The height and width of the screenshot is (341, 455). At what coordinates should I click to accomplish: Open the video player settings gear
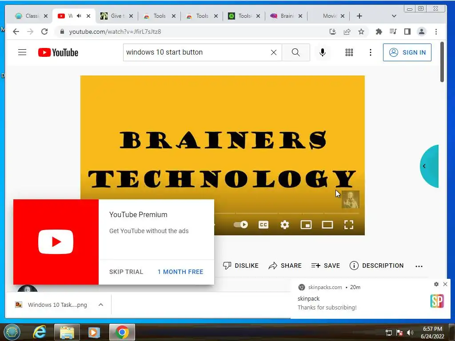tap(285, 224)
